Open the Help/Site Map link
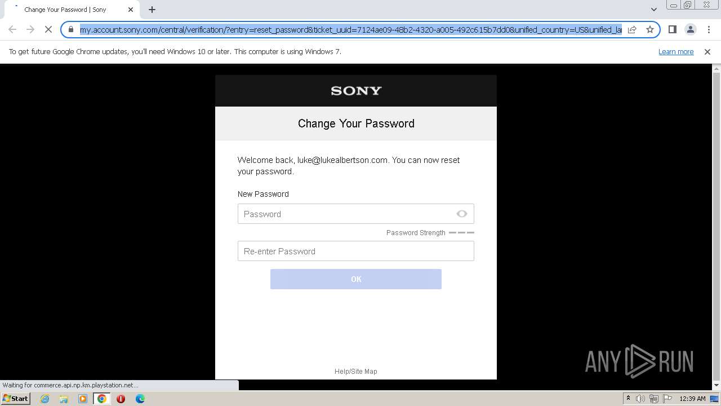Viewport: 721px width, 406px height. tap(356, 371)
